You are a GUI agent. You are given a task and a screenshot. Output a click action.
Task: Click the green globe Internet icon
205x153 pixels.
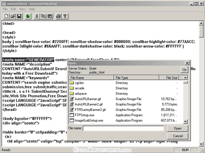(28, 16)
